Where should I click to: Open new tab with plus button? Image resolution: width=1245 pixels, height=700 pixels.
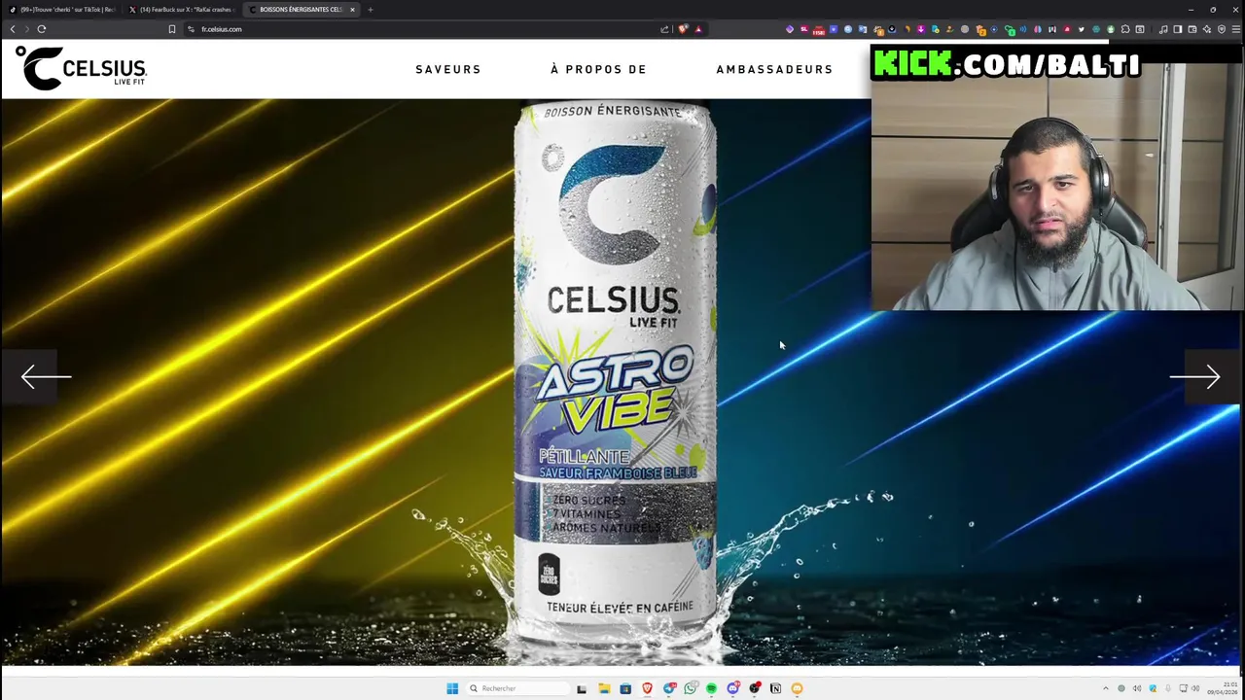(x=370, y=10)
